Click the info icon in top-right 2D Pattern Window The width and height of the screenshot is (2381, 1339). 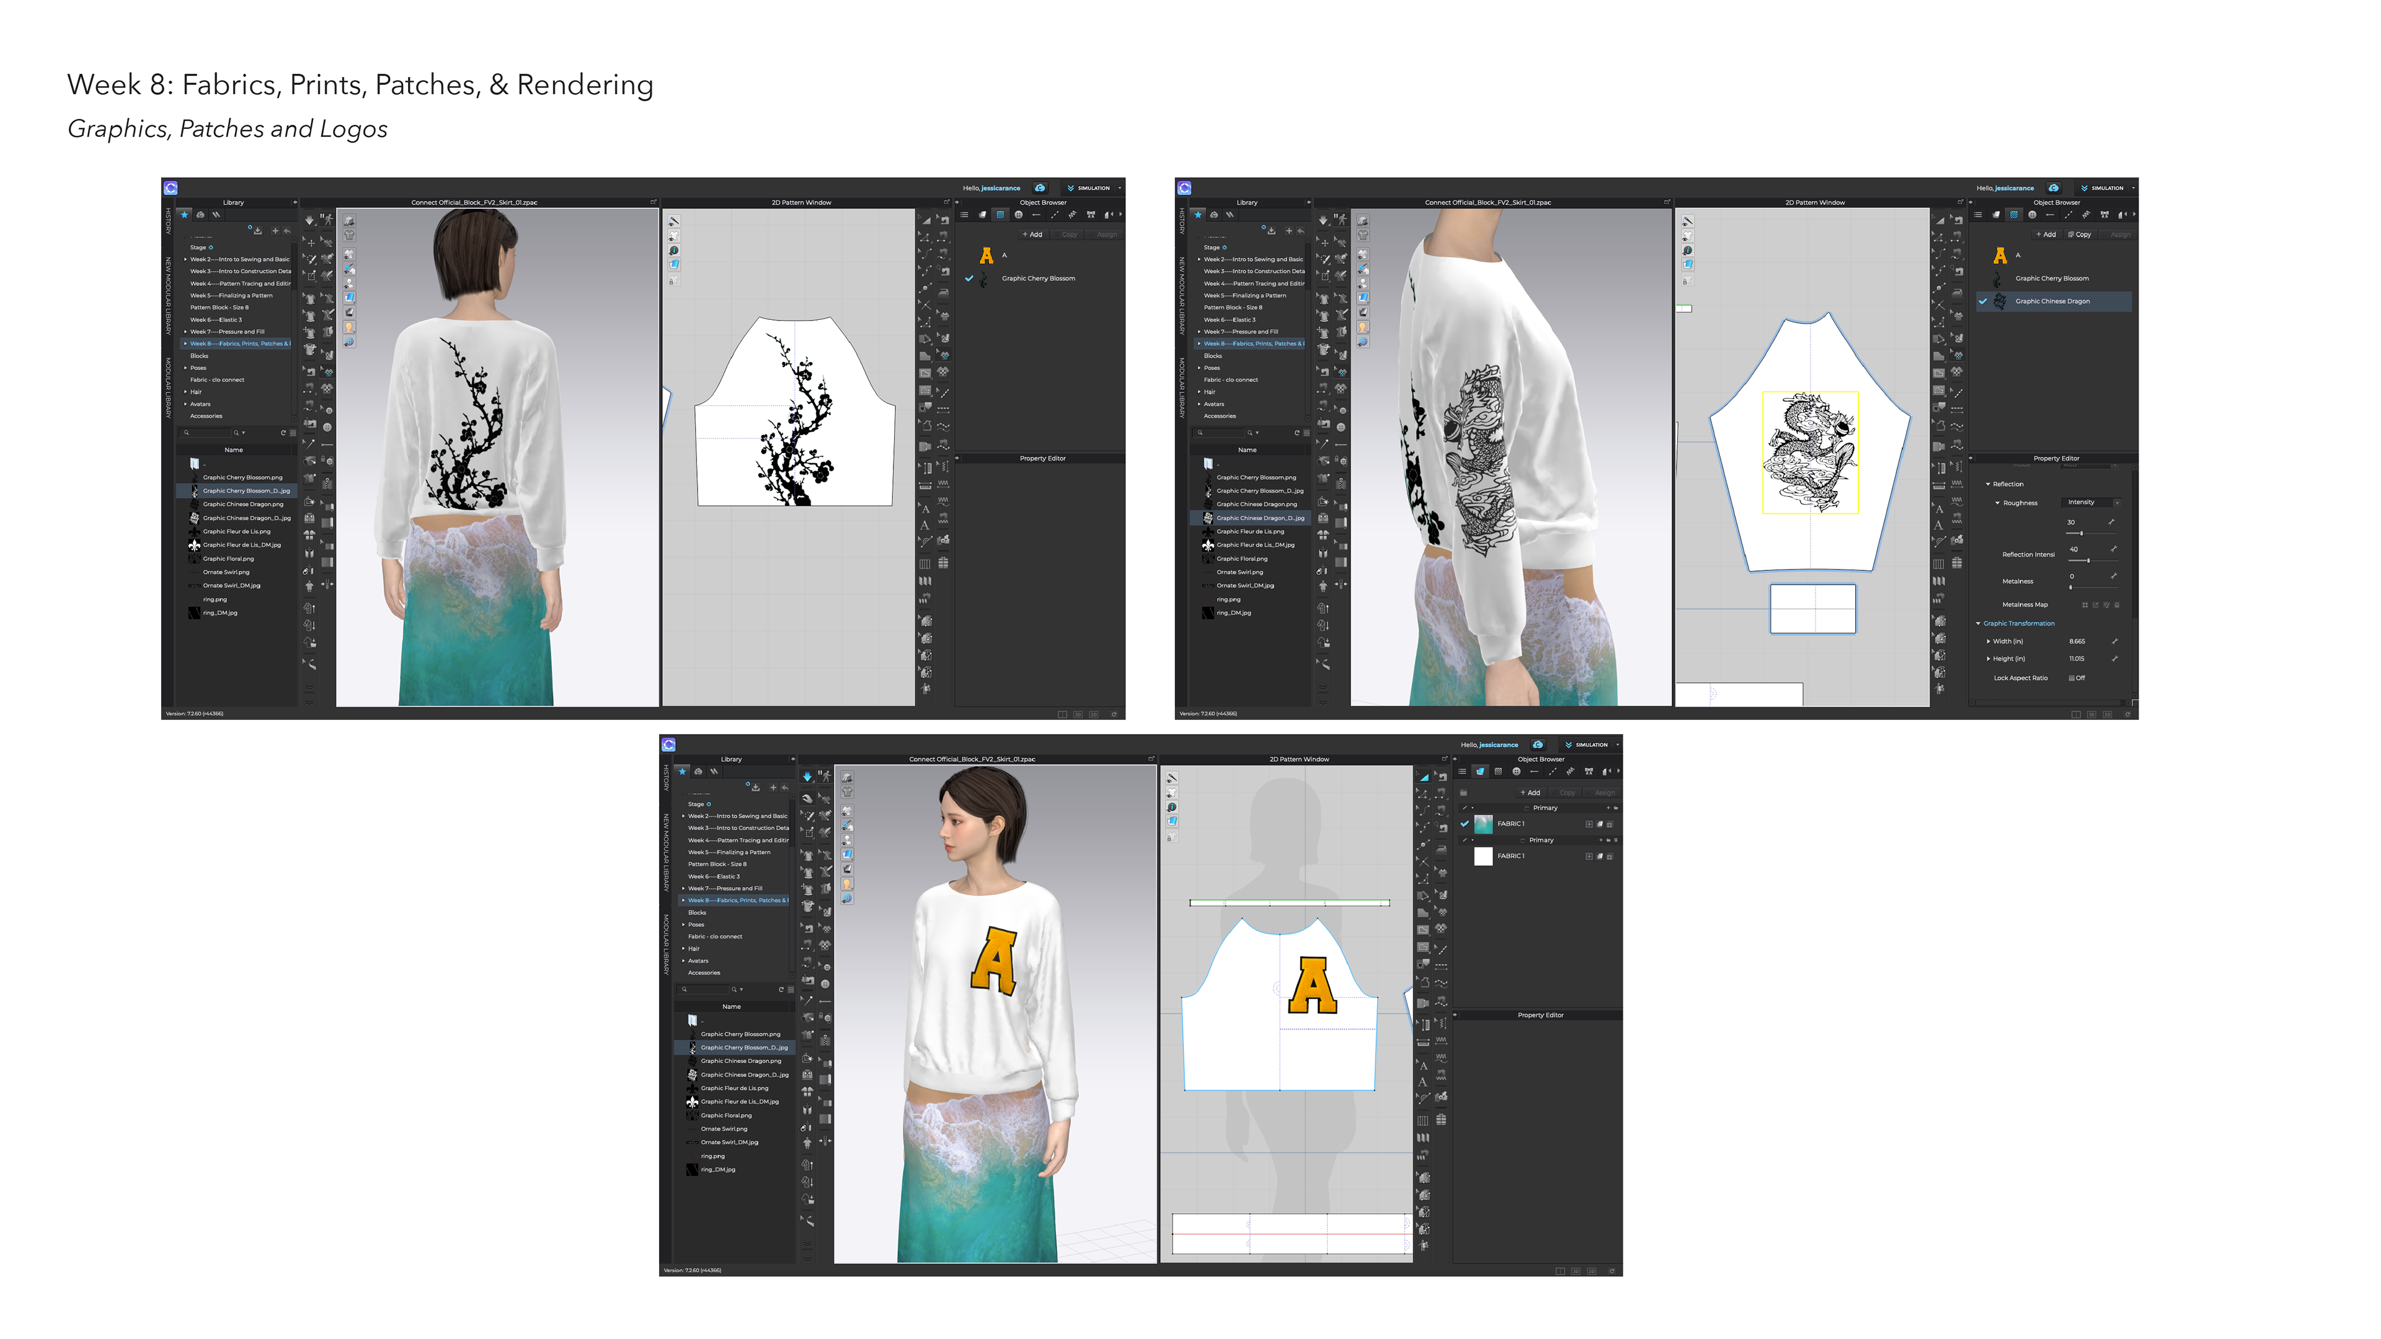pyautogui.click(x=1687, y=250)
